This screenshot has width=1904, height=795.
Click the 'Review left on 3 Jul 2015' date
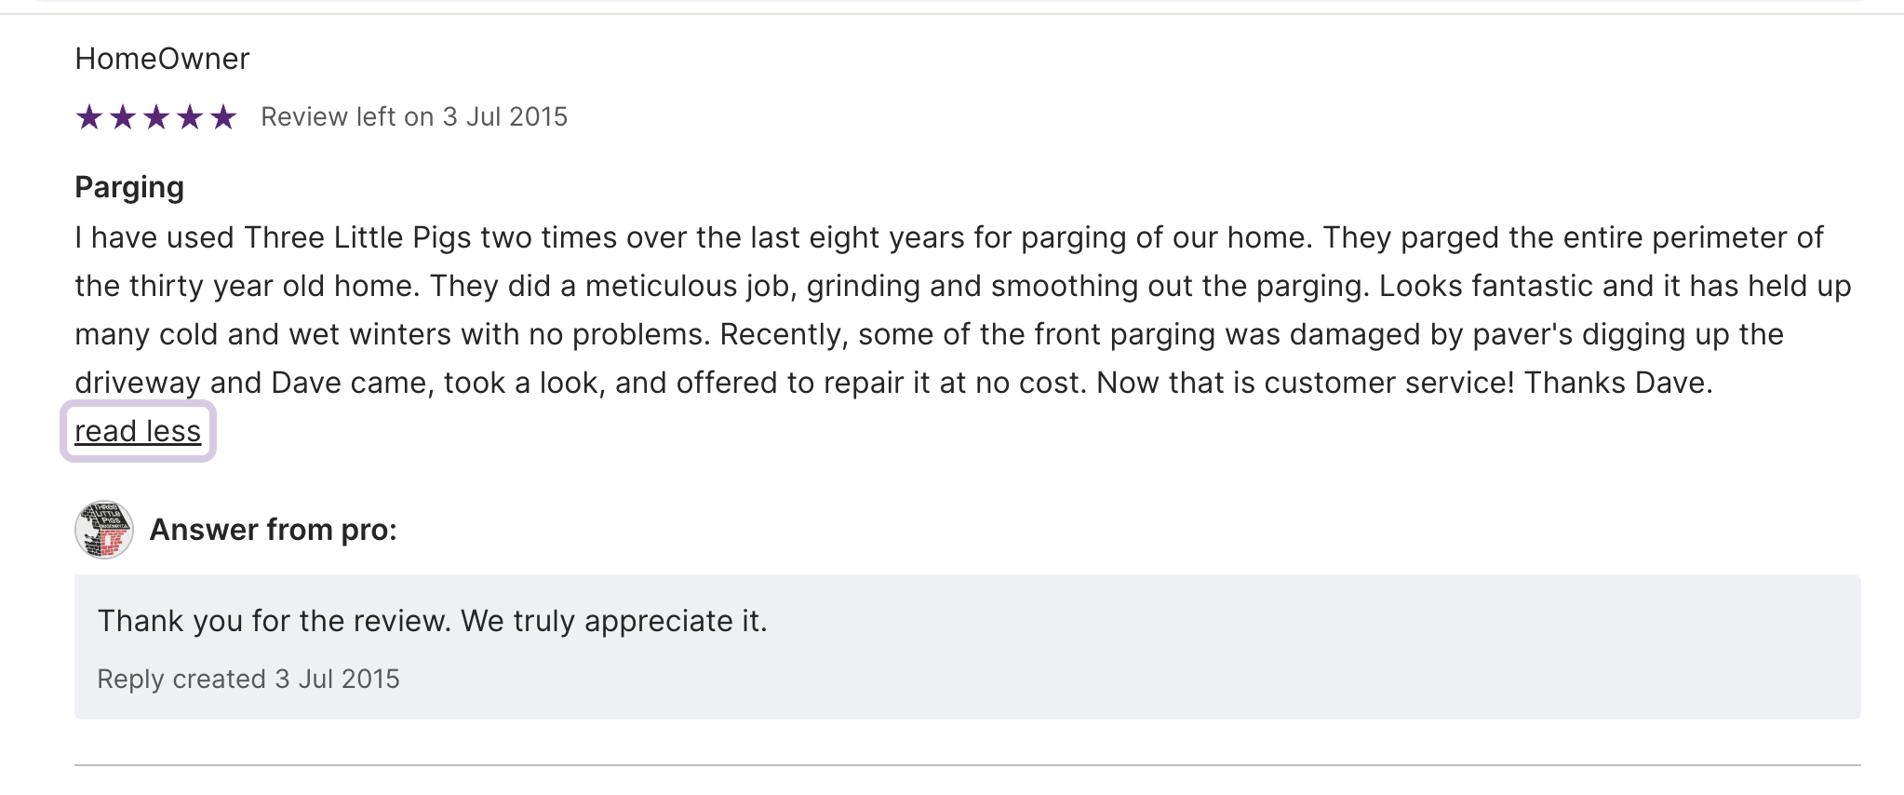pyautogui.click(x=414, y=117)
